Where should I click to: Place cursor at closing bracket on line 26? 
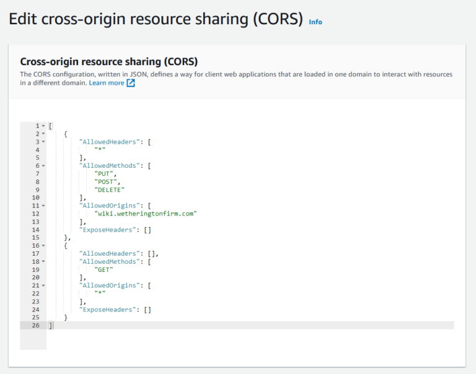coord(51,325)
